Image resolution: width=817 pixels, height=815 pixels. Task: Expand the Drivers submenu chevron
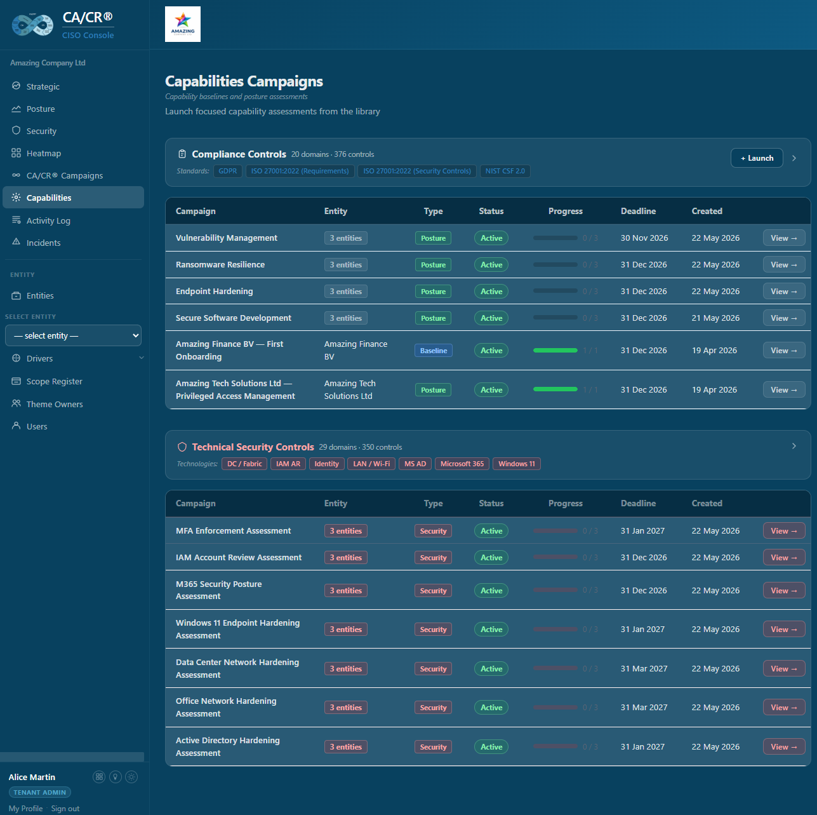point(142,358)
